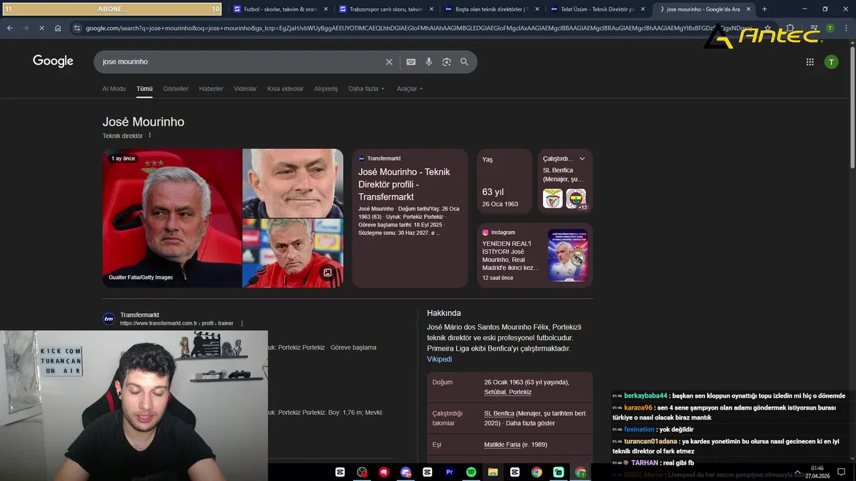Open the Setúbal, Portekiz link
The image size is (856, 481).
[508, 392]
